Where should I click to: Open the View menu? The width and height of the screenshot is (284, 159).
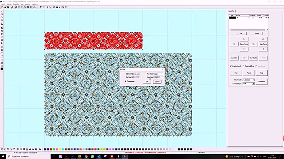pos(28,4)
